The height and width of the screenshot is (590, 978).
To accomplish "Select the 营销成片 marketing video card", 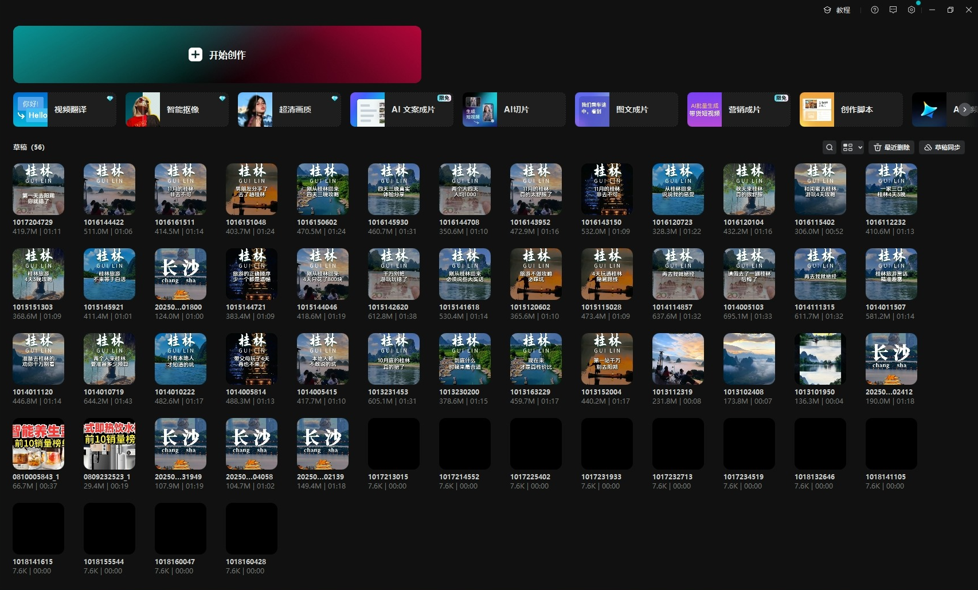I will [x=738, y=110].
